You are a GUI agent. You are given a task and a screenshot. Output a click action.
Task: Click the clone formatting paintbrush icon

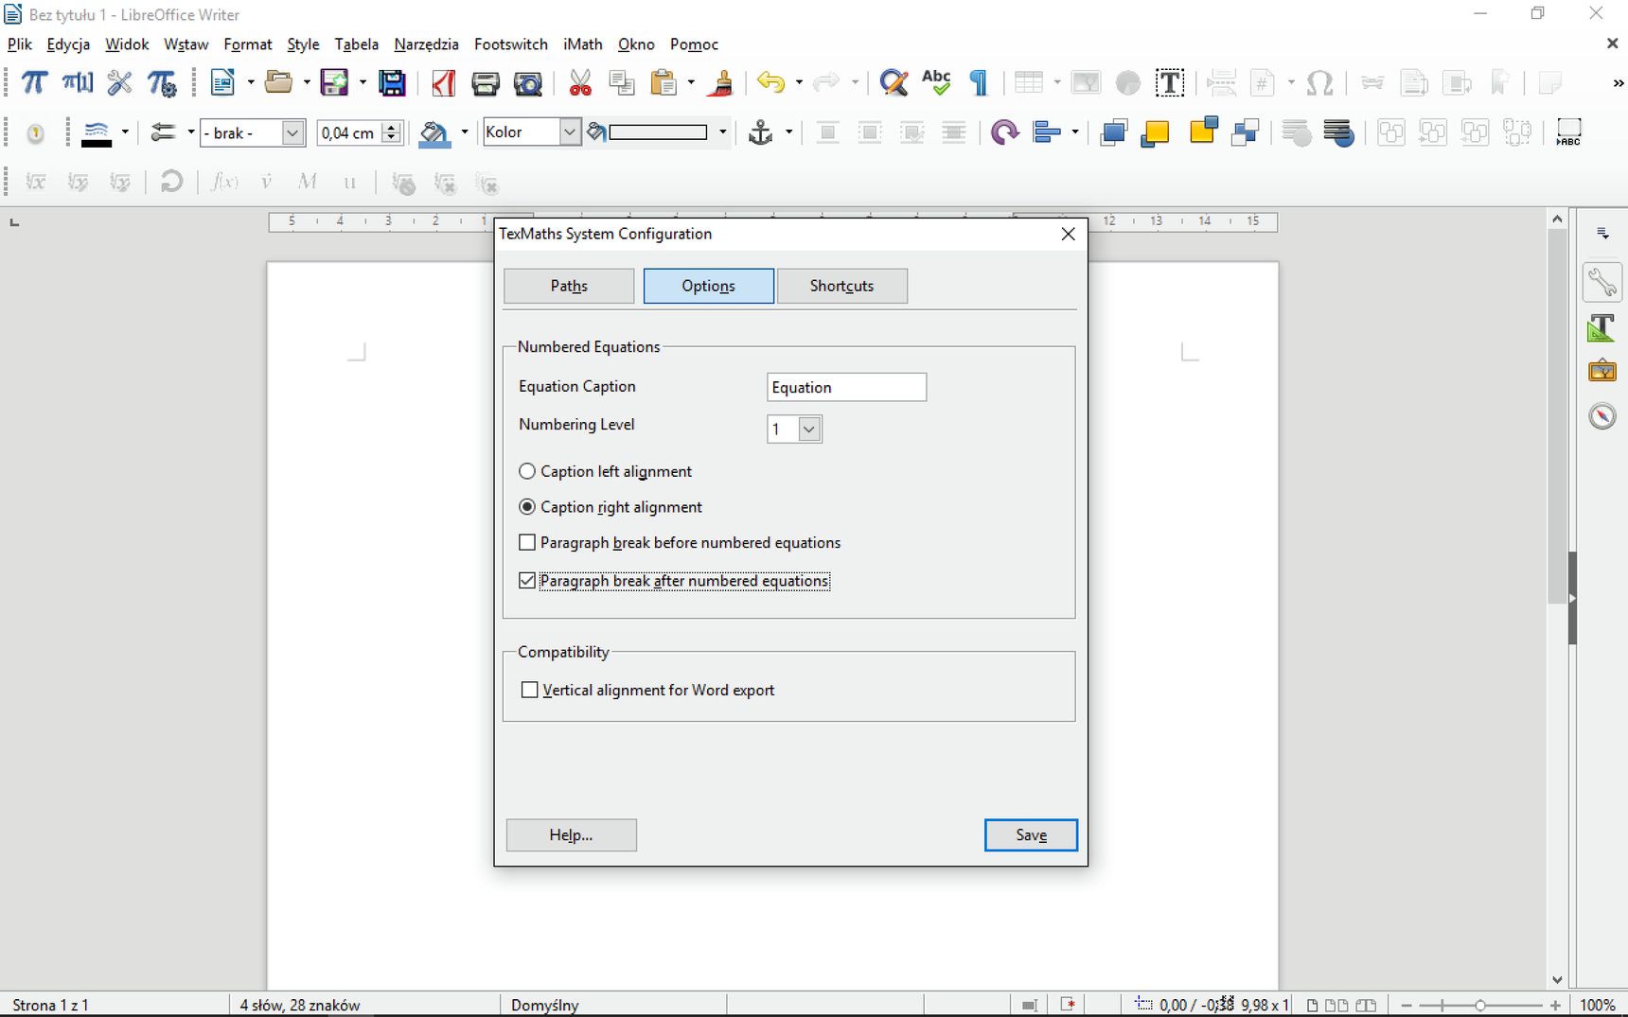(x=721, y=83)
